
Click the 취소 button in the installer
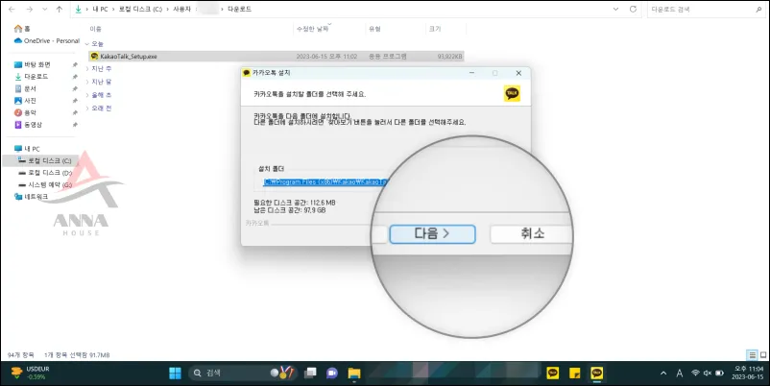click(x=531, y=233)
